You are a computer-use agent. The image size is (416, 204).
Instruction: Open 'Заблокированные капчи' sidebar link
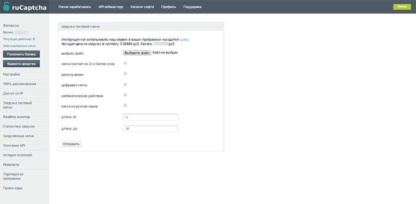[x=19, y=46]
